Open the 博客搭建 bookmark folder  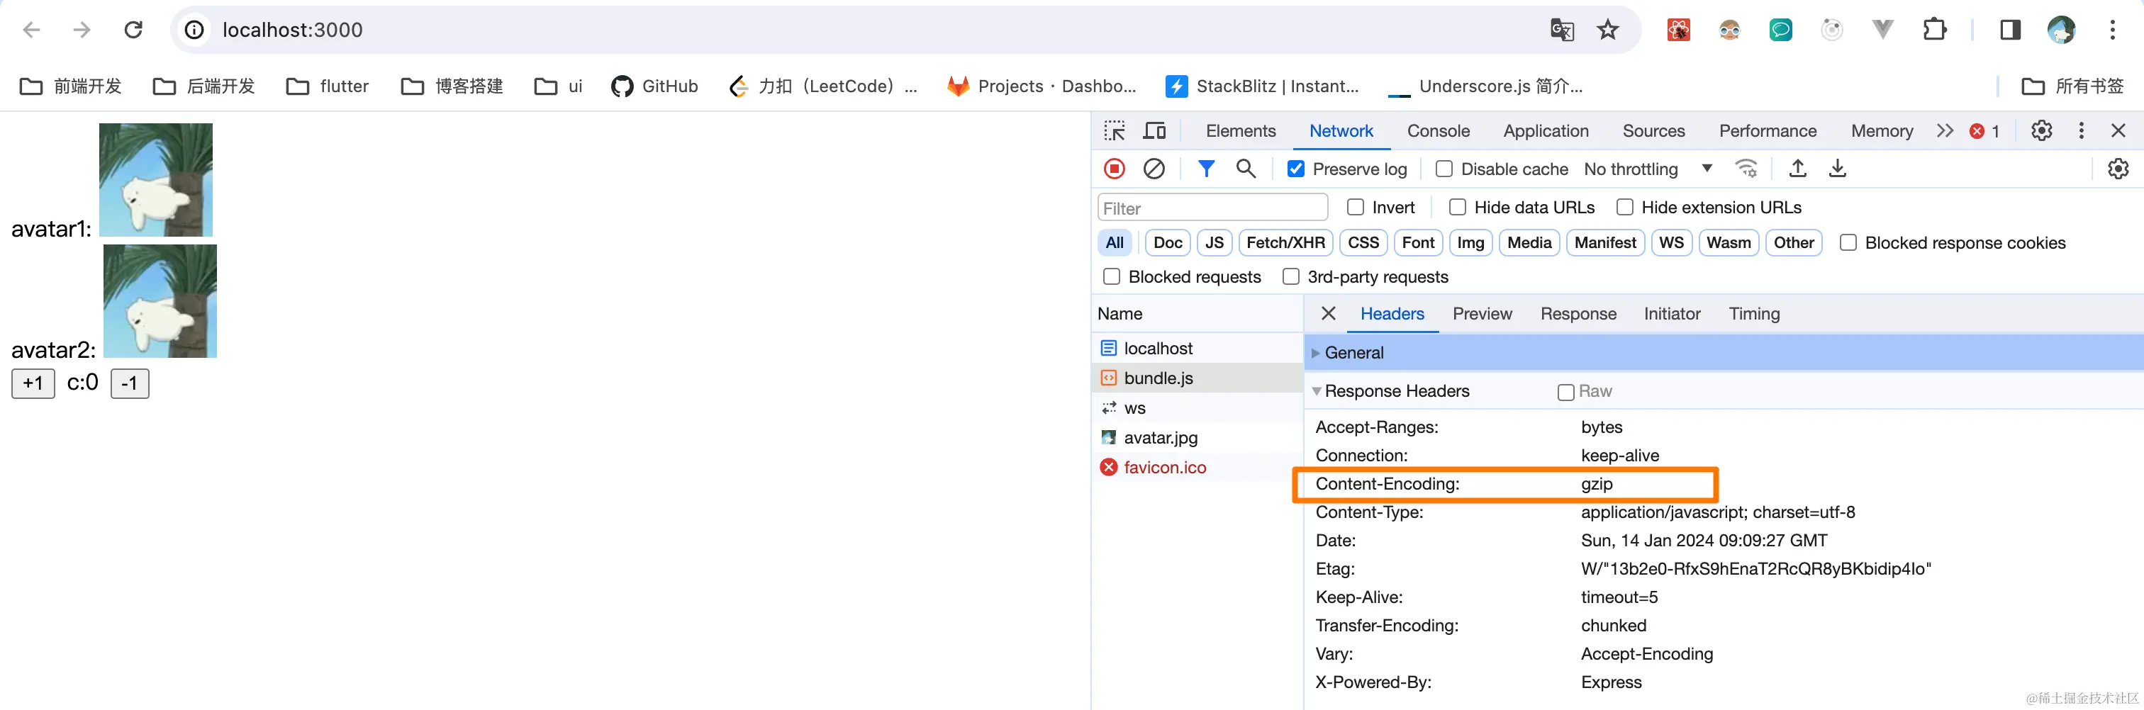click(452, 86)
